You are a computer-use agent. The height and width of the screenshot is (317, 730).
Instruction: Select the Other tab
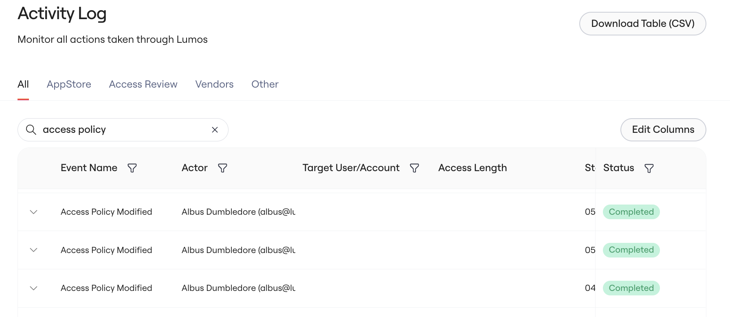click(265, 84)
